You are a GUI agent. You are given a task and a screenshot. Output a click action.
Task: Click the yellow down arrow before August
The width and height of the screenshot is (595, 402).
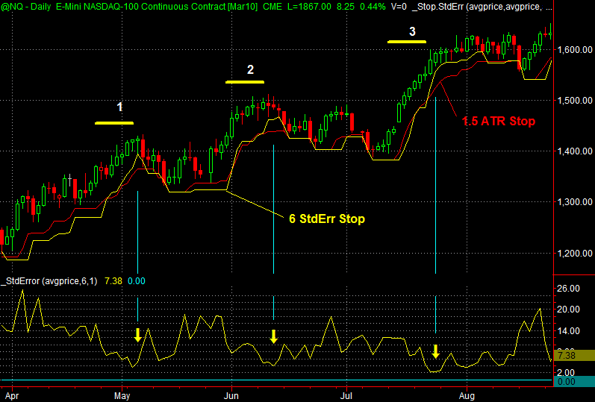click(435, 351)
